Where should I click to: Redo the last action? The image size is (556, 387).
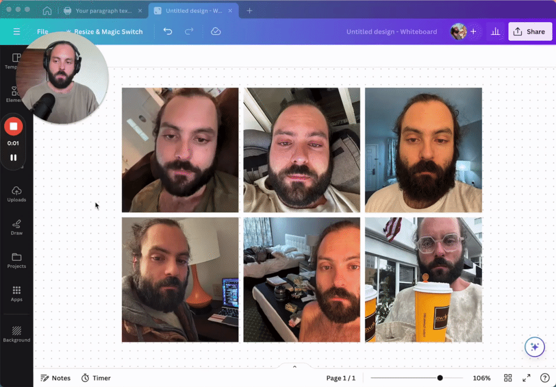point(189,31)
